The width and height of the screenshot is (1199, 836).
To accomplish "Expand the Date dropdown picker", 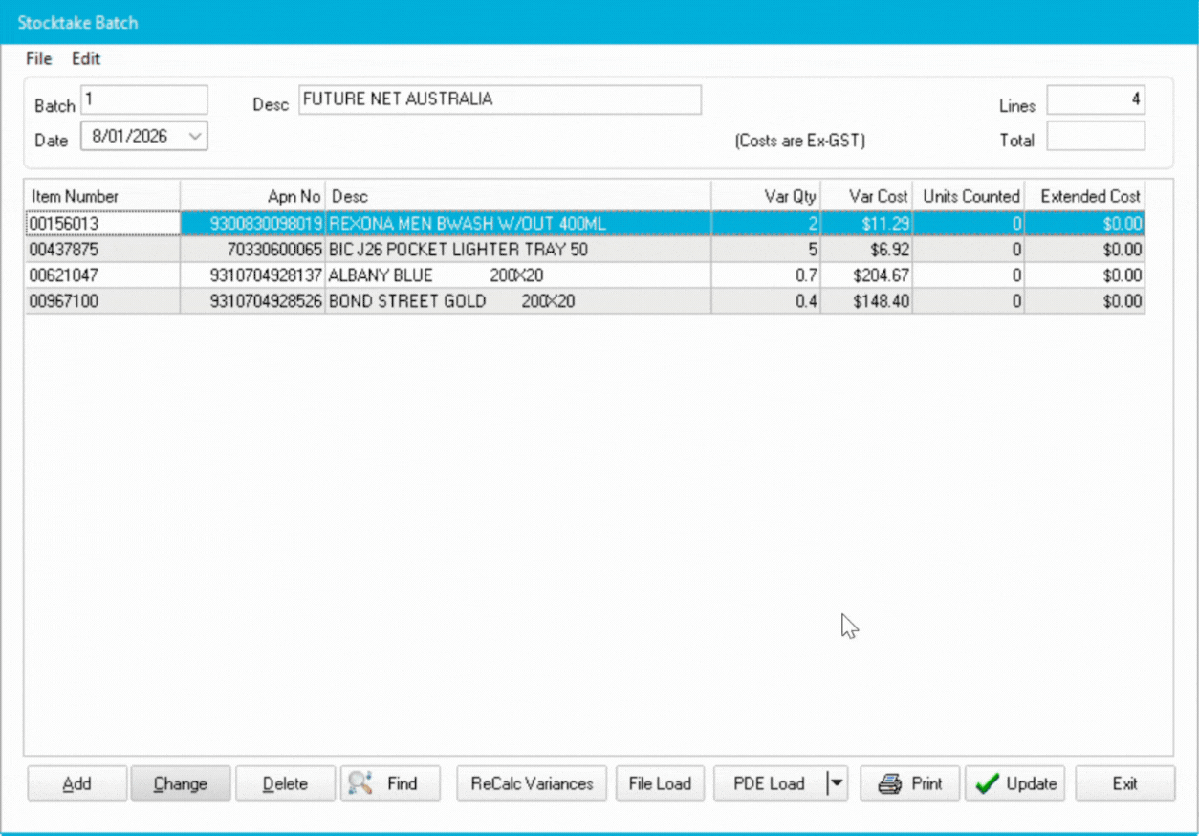I will 195,137.
